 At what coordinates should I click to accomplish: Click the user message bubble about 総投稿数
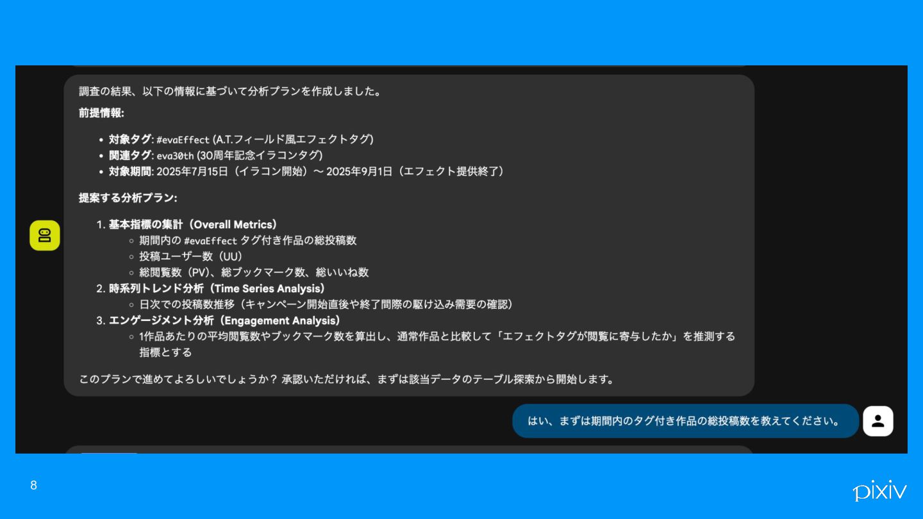685,421
